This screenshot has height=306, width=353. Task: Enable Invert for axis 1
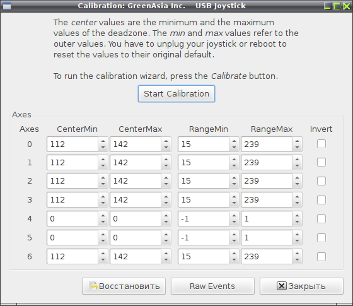[x=321, y=162]
